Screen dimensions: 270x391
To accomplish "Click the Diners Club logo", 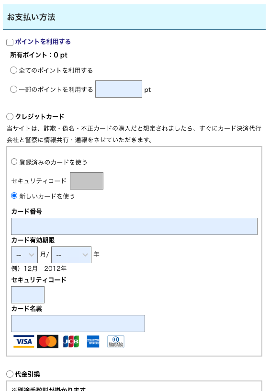I will (x=116, y=341).
